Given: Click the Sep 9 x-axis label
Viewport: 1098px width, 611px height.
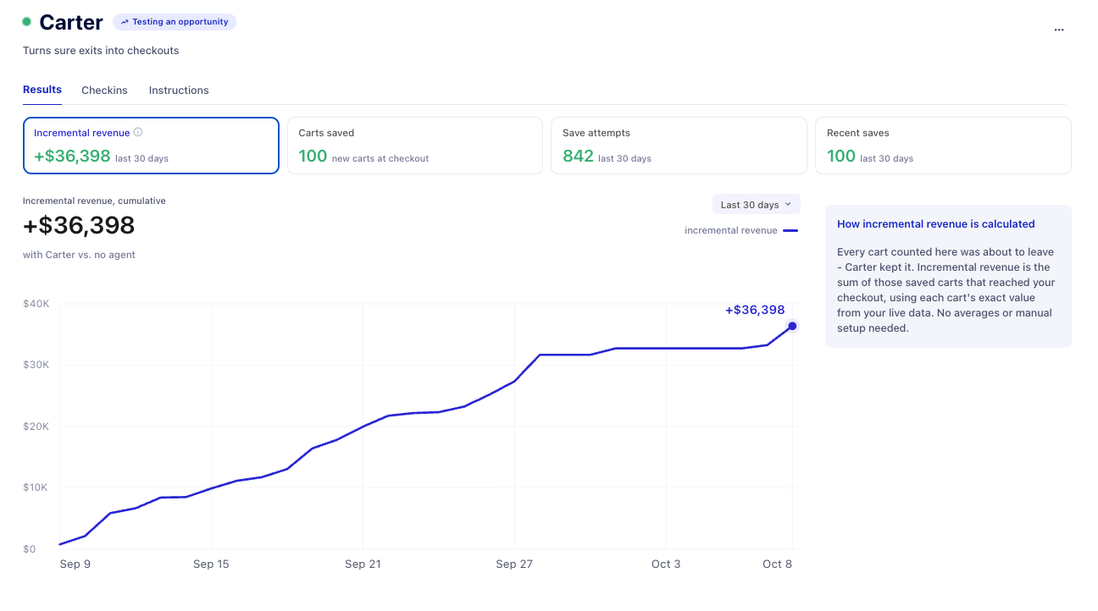Looking at the screenshot, I should [75, 564].
